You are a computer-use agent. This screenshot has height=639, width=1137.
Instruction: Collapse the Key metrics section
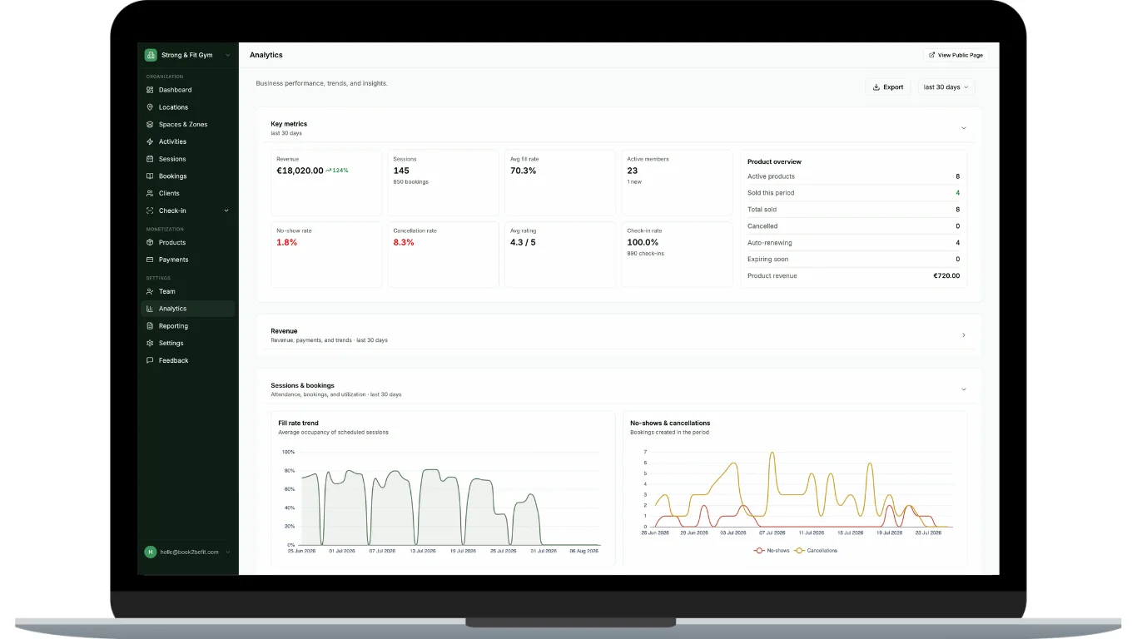pyautogui.click(x=964, y=128)
